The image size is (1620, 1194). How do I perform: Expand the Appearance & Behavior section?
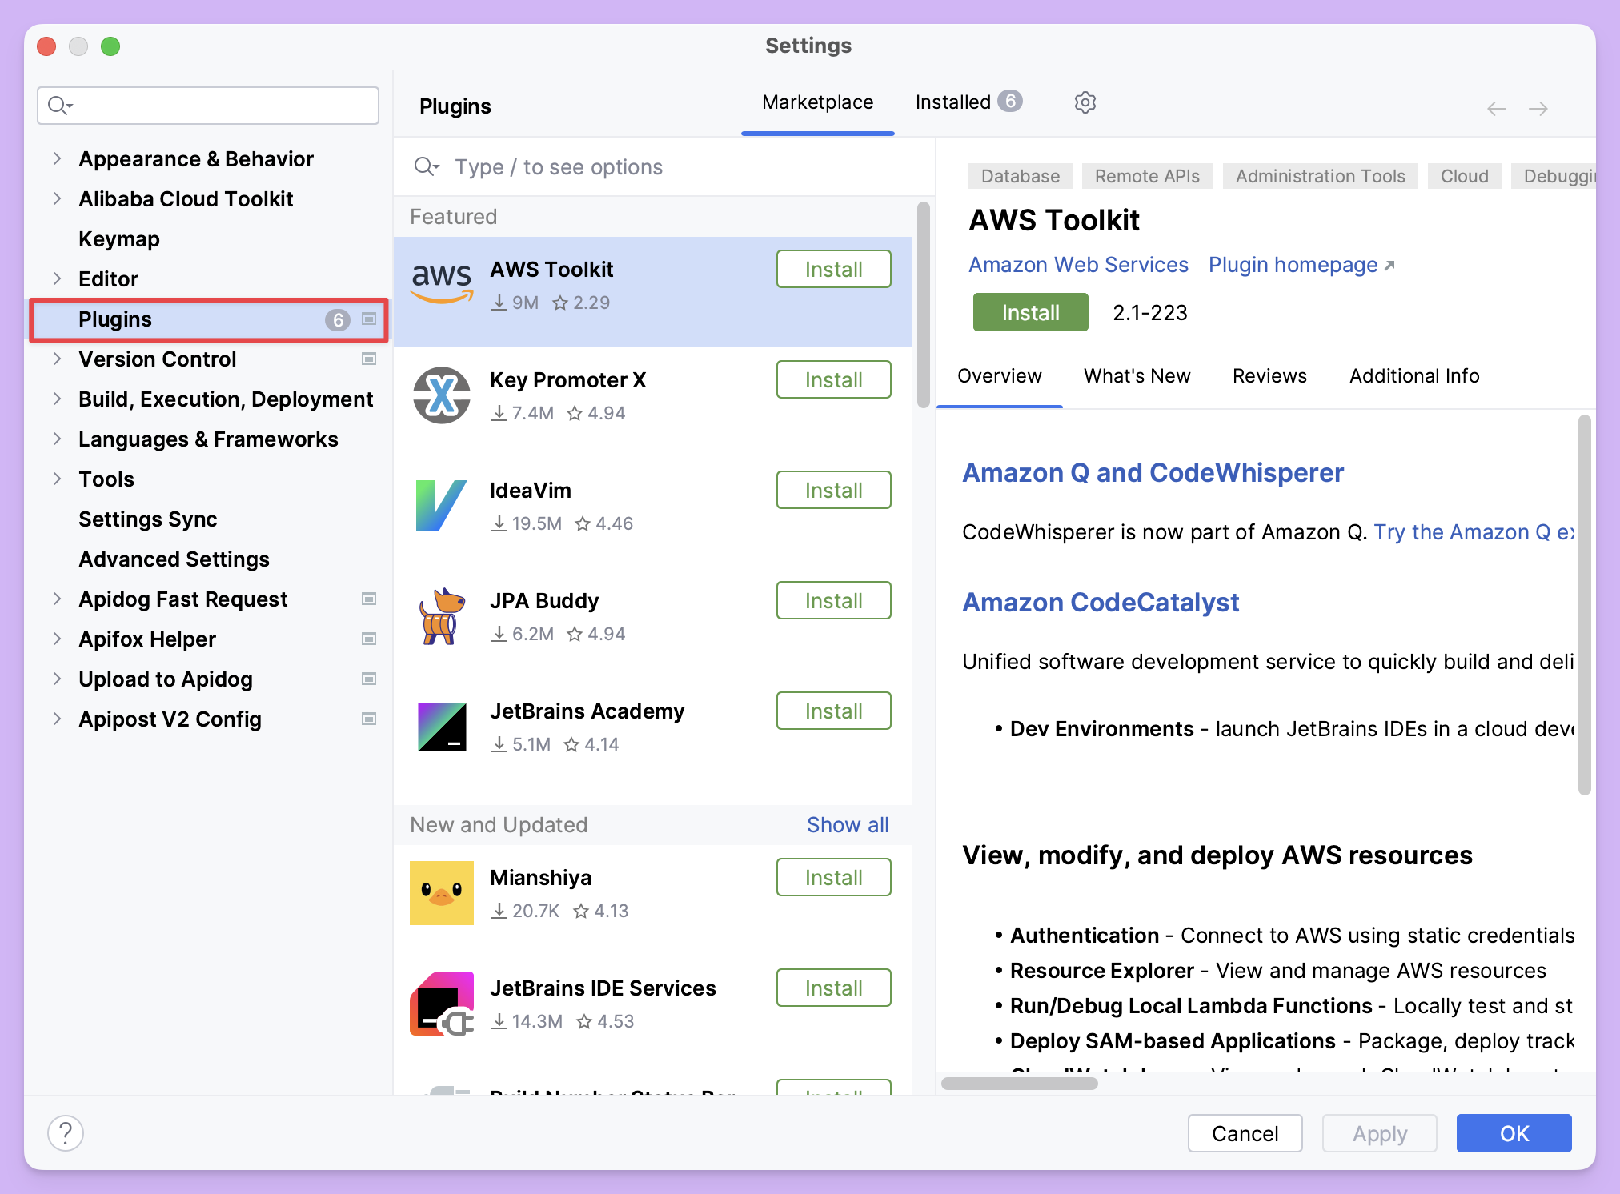[57, 158]
